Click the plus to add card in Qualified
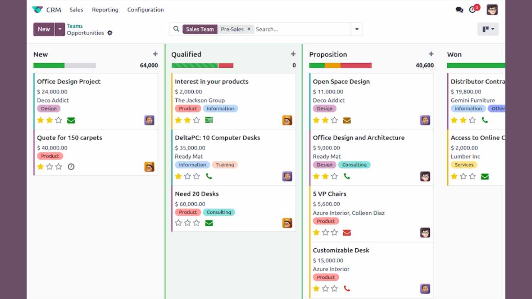Screen dimensions: 532x299 click(x=293, y=54)
